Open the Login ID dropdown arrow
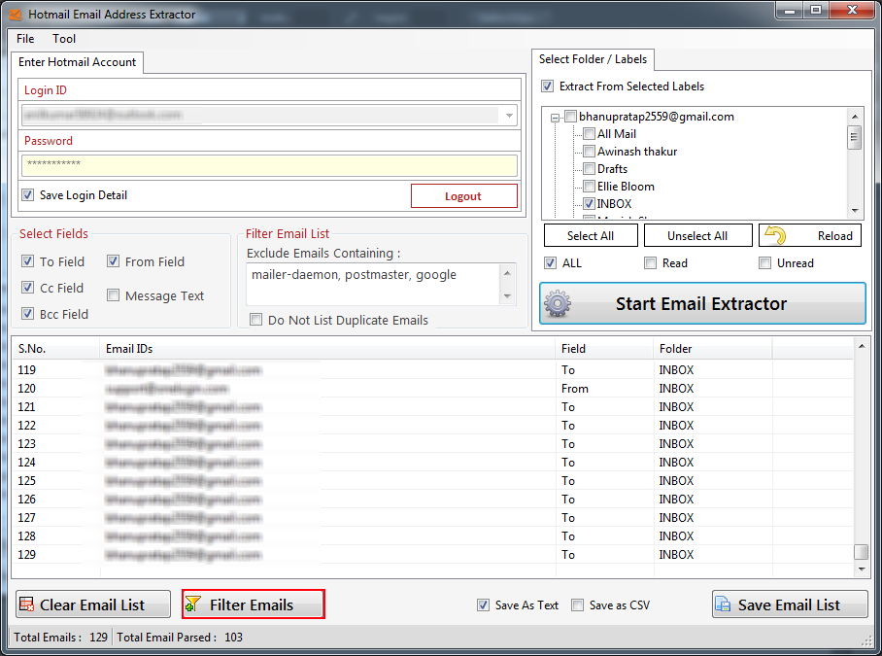This screenshot has width=882, height=656. click(508, 116)
